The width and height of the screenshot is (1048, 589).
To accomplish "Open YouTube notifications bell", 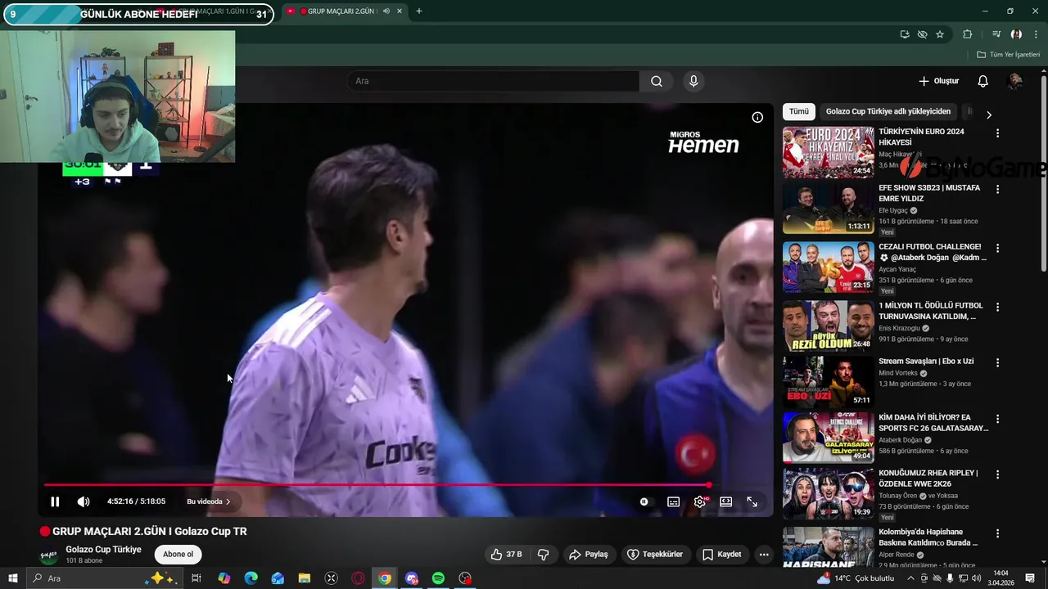I will tap(983, 81).
